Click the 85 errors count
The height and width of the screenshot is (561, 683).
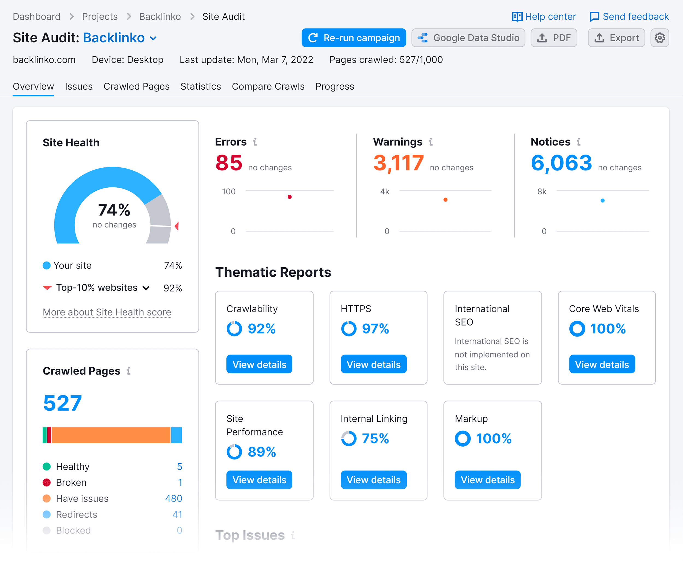pyautogui.click(x=229, y=163)
